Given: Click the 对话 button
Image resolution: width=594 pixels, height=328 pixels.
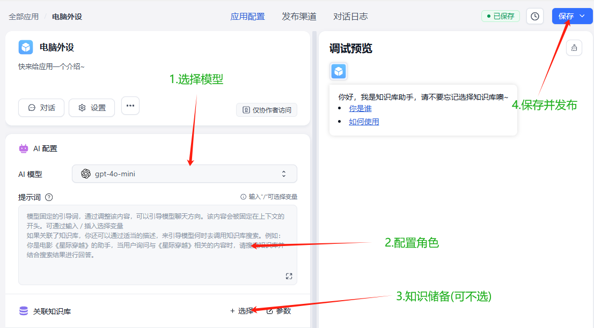Looking at the screenshot, I should [x=41, y=108].
